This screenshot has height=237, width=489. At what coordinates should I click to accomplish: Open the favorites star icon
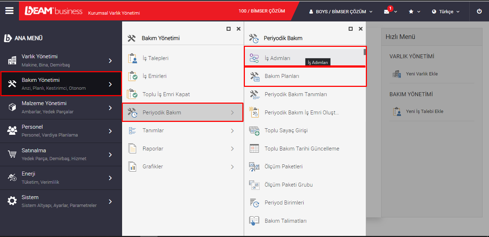pos(411,11)
